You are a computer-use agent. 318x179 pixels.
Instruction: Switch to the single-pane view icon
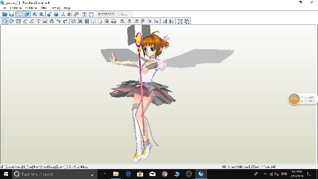[91, 14]
